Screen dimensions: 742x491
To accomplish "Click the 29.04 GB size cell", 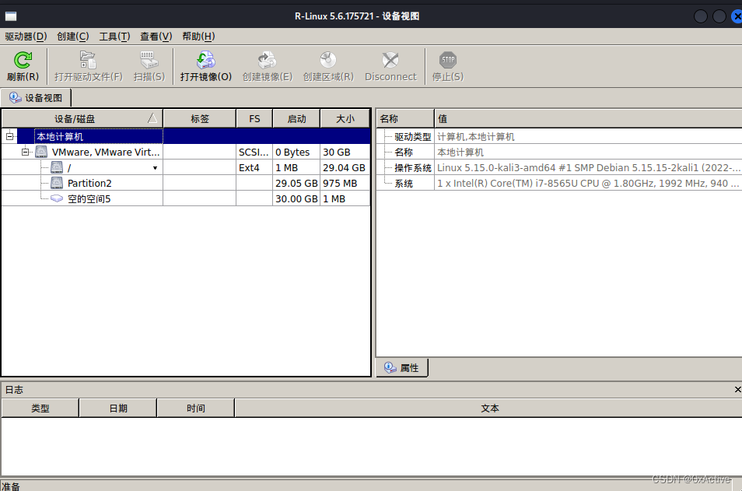I will pyautogui.click(x=344, y=167).
